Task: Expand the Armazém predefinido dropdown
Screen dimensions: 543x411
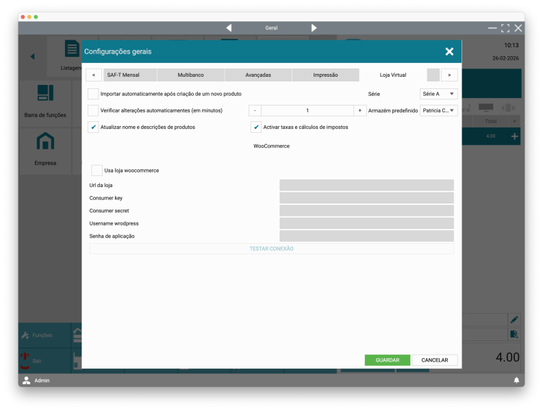Action: click(439, 110)
